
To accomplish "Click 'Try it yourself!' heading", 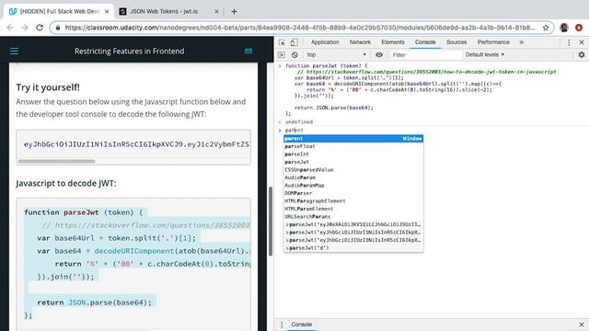I will pyautogui.click(x=48, y=87).
